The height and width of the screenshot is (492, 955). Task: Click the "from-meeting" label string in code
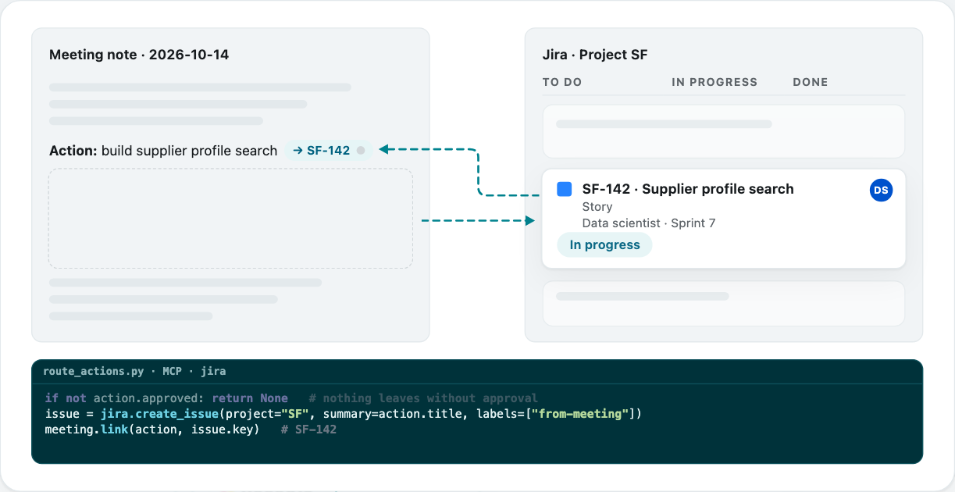[x=579, y=414]
